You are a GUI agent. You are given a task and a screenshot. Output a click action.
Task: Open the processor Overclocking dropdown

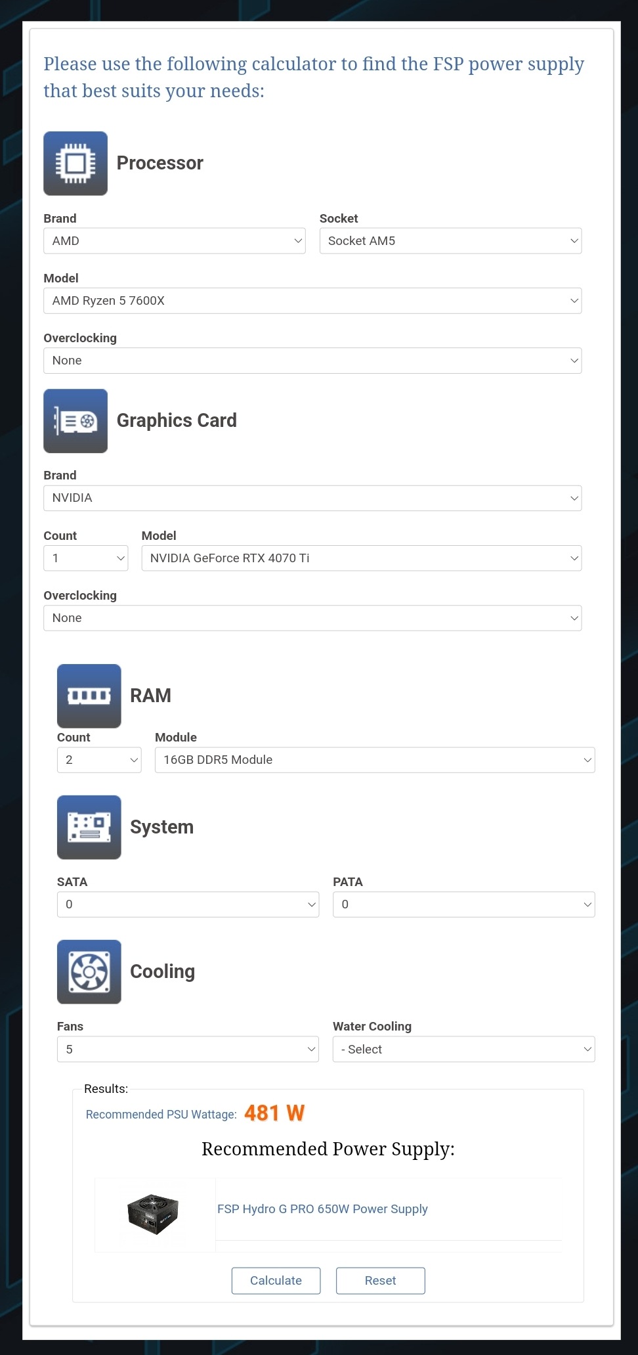pyautogui.click(x=312, y=361)
